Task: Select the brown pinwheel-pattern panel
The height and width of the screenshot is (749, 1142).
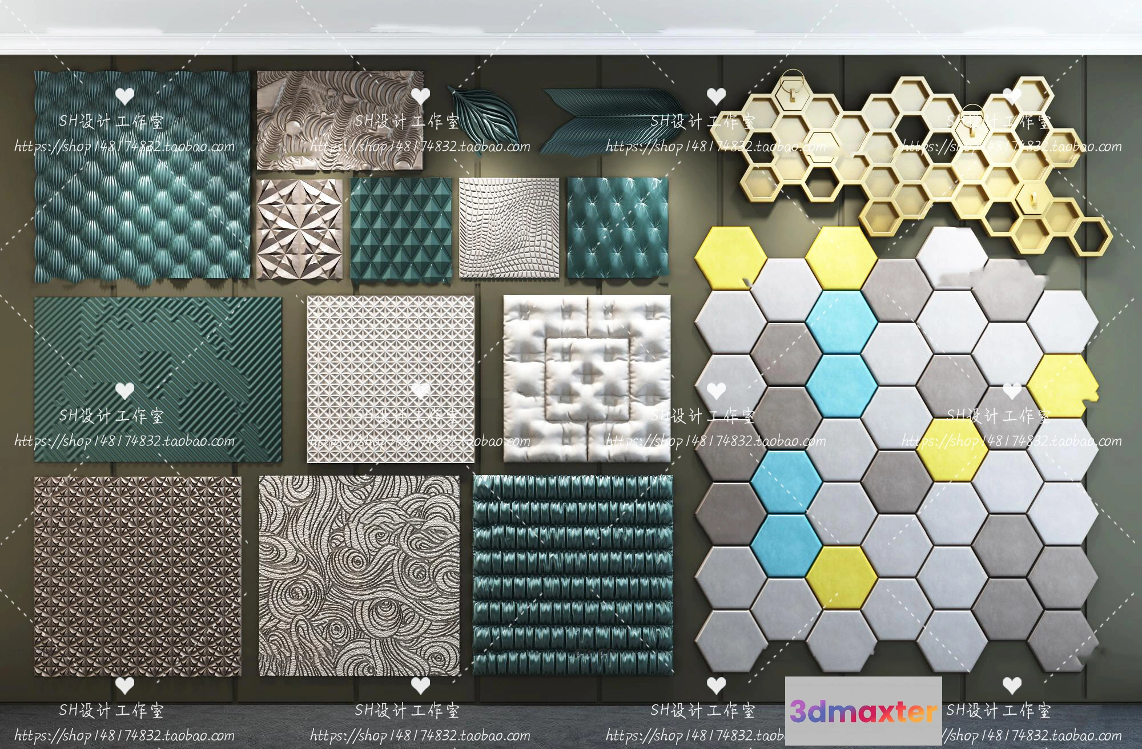Action: click(x=137, y=577)
